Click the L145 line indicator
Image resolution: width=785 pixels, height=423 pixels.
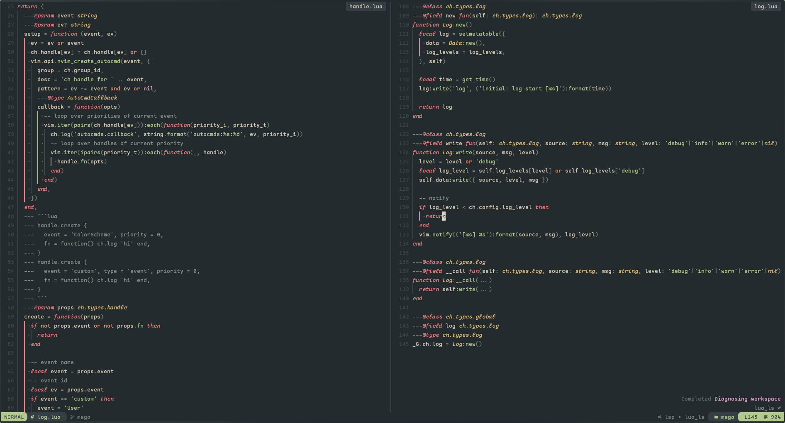click(751, 417)
